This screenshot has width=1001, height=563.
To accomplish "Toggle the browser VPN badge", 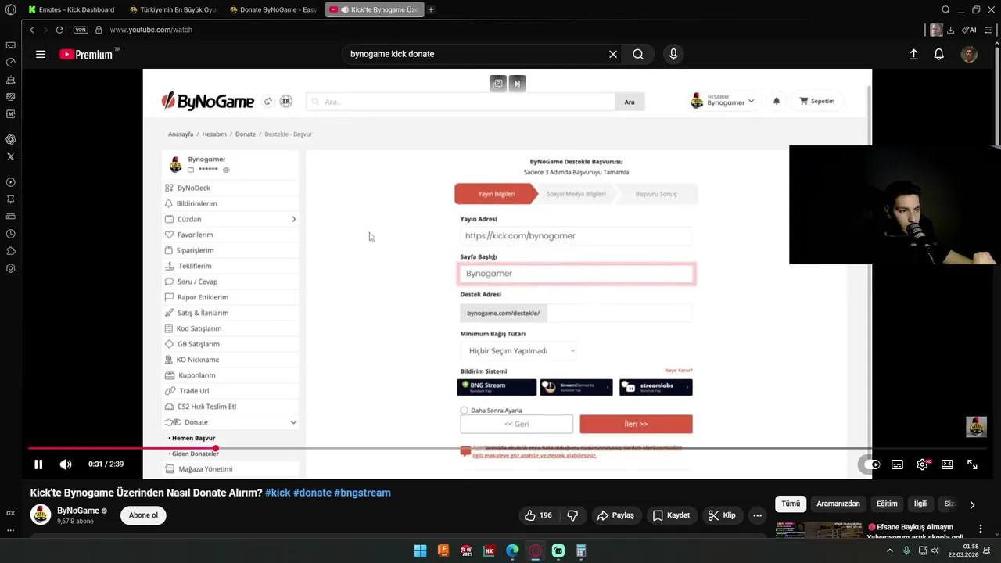I will pos(81,30).
